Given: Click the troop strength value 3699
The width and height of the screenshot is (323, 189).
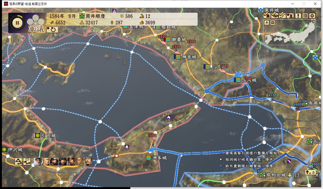Looking at the screenshot, I should [x=150, y=23].
